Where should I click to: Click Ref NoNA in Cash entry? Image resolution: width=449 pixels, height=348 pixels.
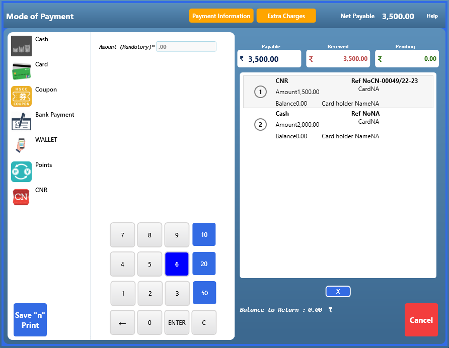(365, 114)
